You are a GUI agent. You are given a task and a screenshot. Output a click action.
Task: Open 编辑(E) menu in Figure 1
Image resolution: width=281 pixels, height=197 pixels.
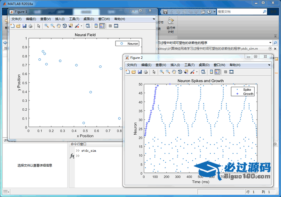[x=31, y=19]
